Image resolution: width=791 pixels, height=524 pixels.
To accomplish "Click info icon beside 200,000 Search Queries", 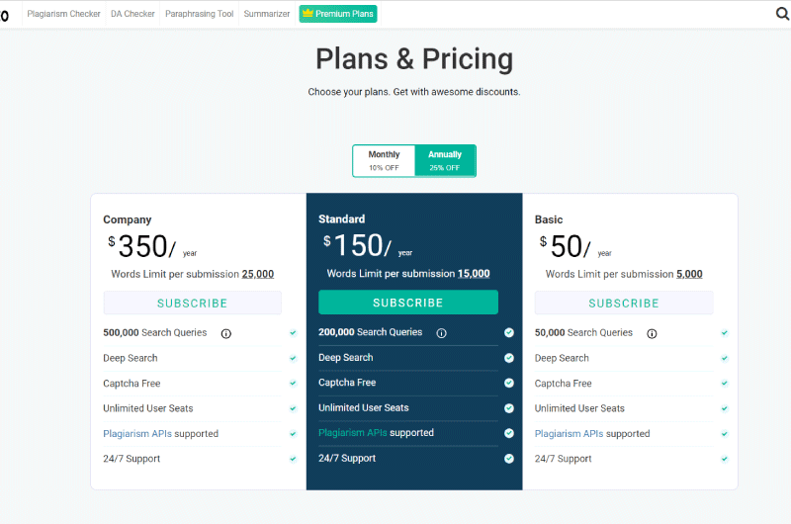I will point(441,333).
